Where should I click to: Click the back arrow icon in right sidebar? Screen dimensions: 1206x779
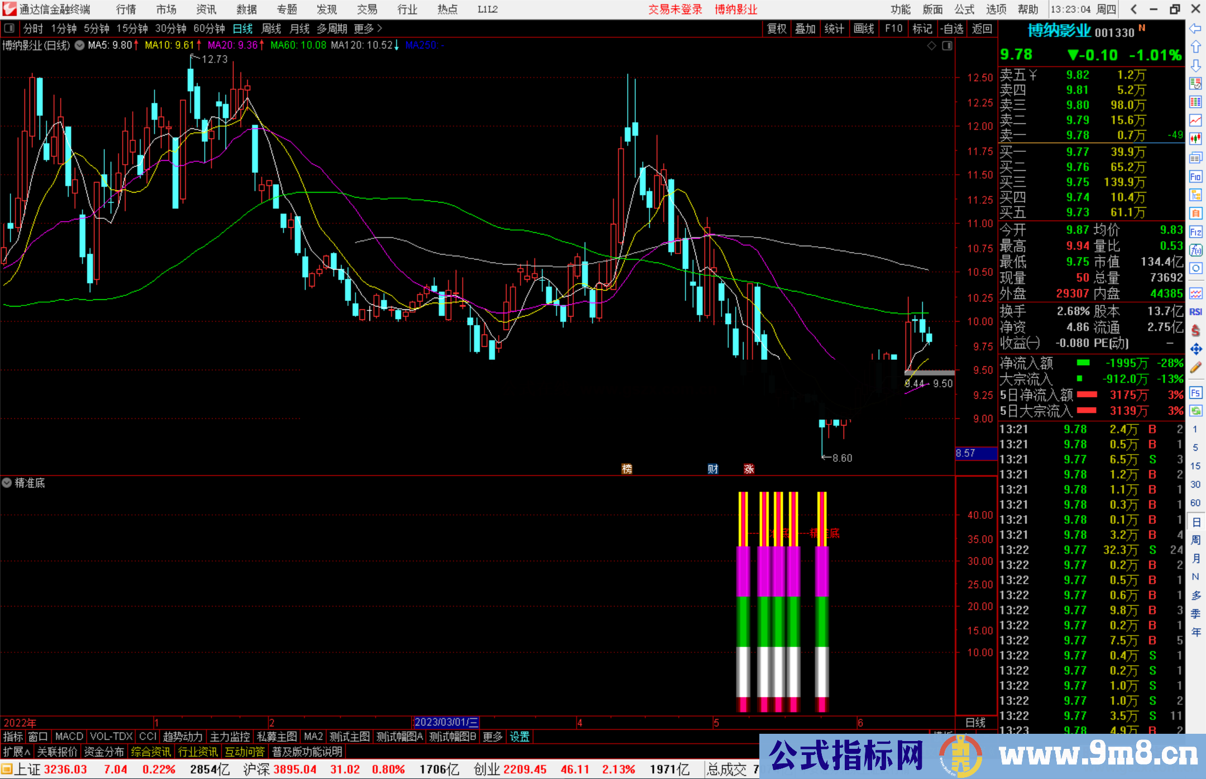pos(1195,28)
